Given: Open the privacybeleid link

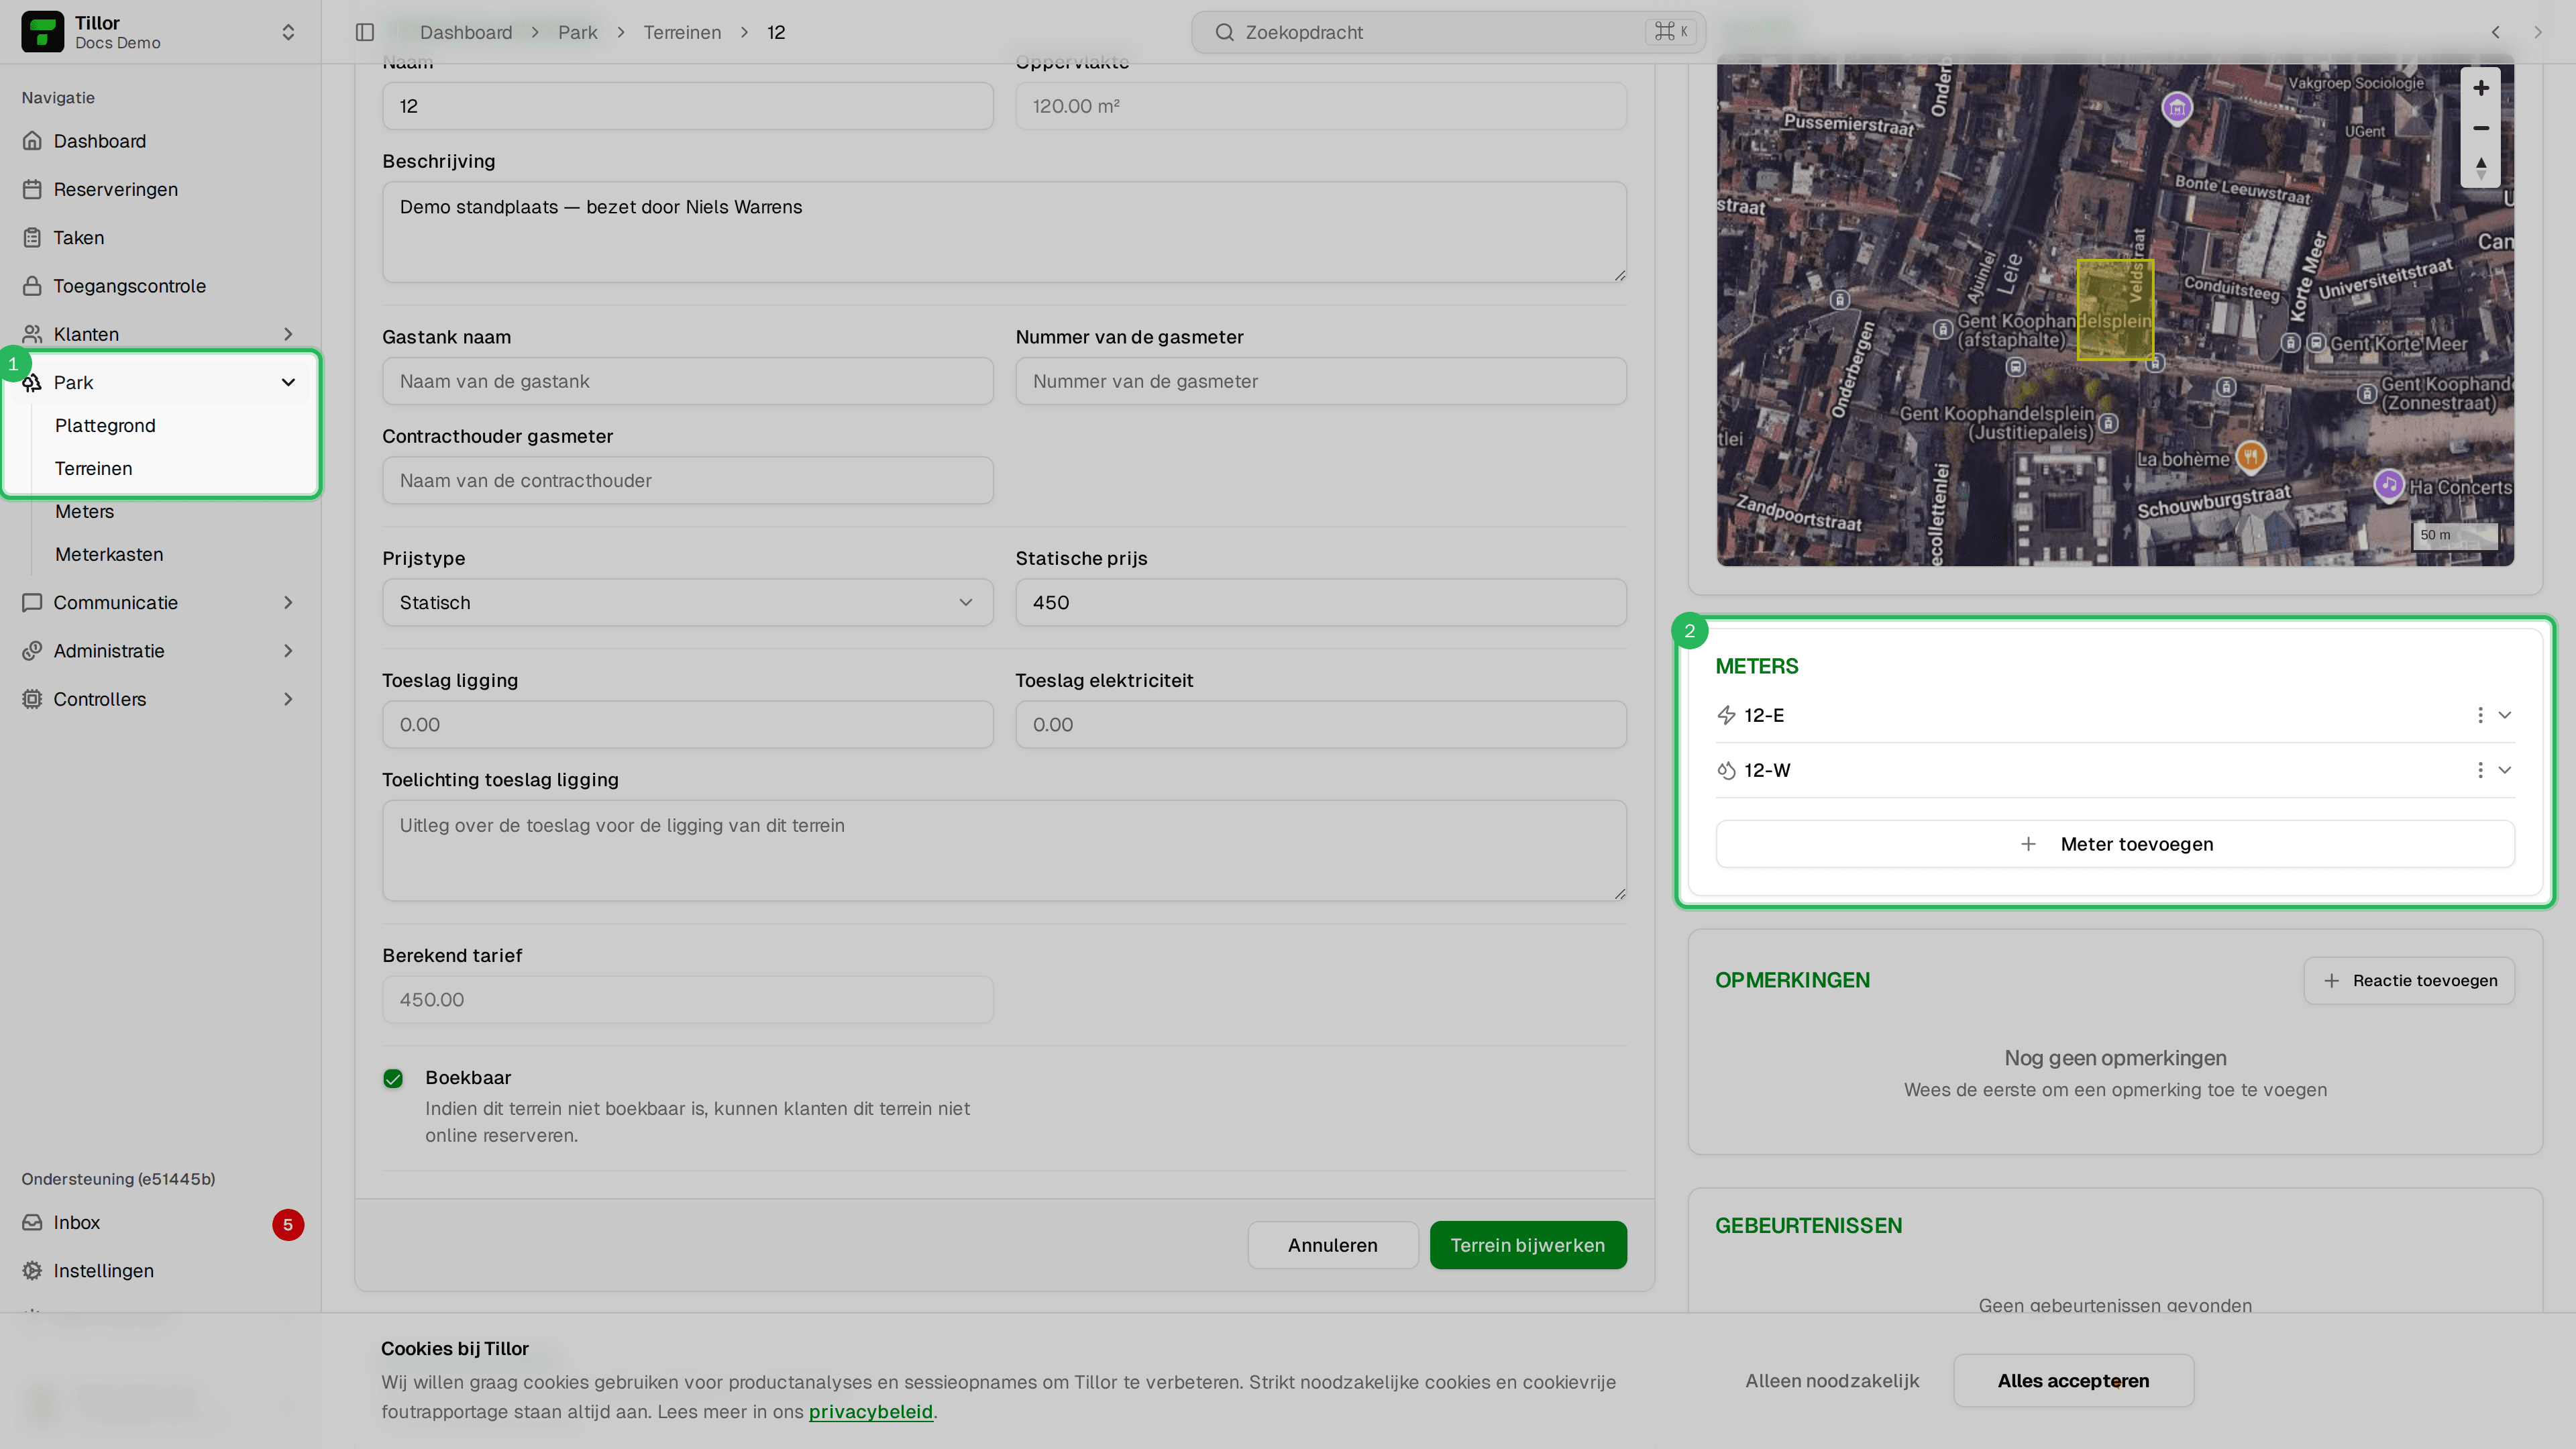Looking at the screenshot, I should coord(870,1411).
